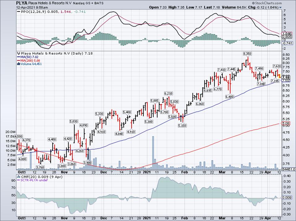Click the purple line marker before SCTR-PLYA

point(19,180)
